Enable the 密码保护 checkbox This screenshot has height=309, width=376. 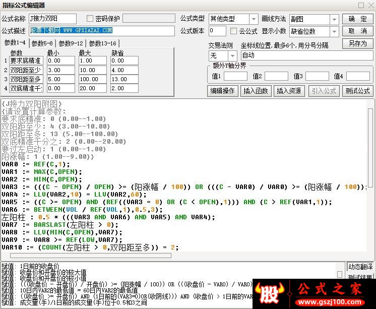90,19
